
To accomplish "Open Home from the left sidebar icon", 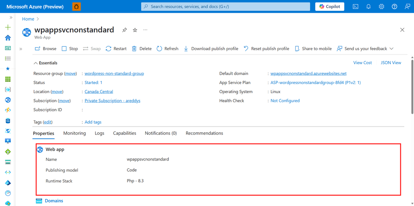I will [8, 38].
